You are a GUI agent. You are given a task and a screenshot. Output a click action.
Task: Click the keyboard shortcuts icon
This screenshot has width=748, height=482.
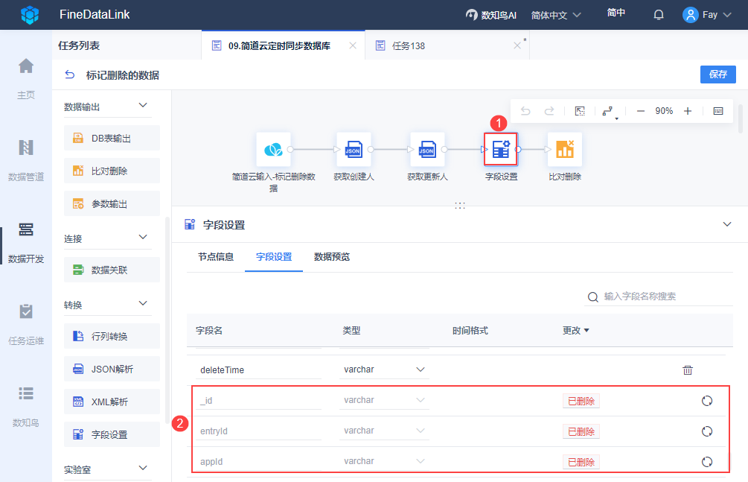pos(718,111)
